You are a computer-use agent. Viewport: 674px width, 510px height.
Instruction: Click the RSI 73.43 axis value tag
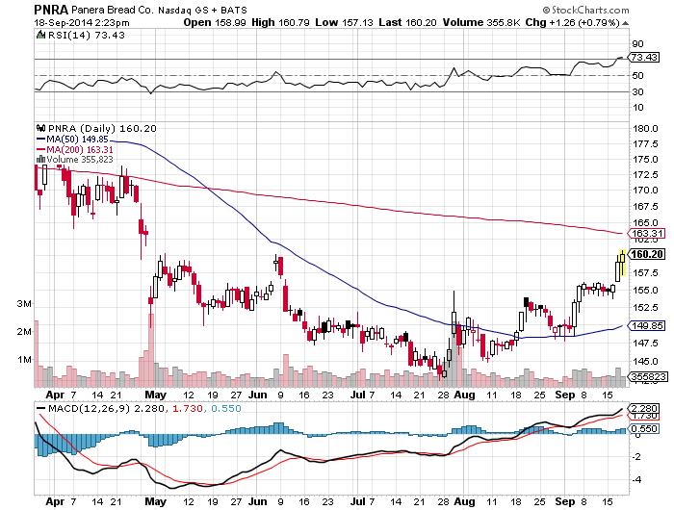coord(644,57)
